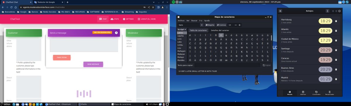
Task: Delete the Ciudad de México clock
Action: [x=336, y=40]
